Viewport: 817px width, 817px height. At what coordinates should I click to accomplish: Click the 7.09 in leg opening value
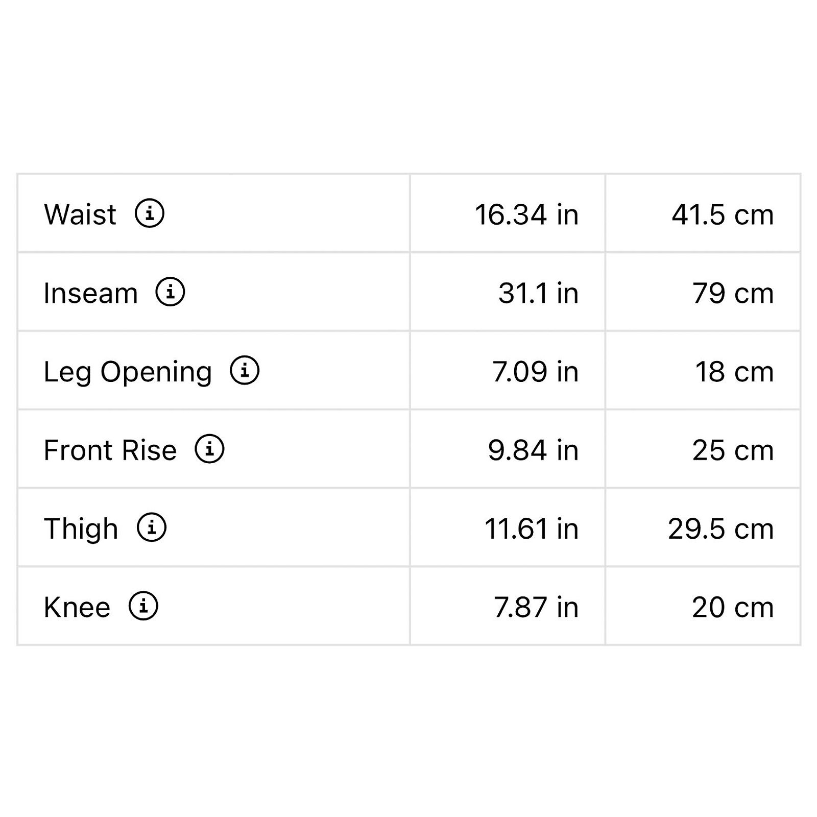[536, 372]
